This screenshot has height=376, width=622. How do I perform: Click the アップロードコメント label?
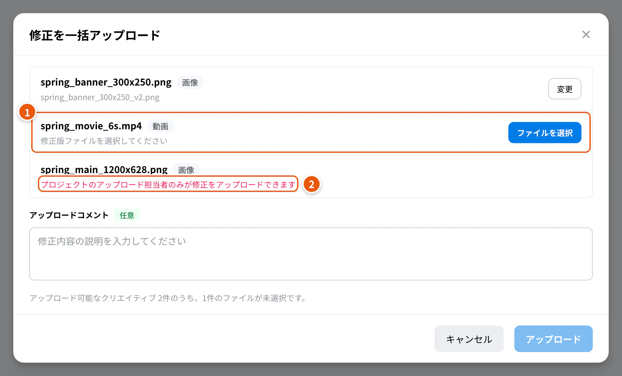click(x=69, y=215)
